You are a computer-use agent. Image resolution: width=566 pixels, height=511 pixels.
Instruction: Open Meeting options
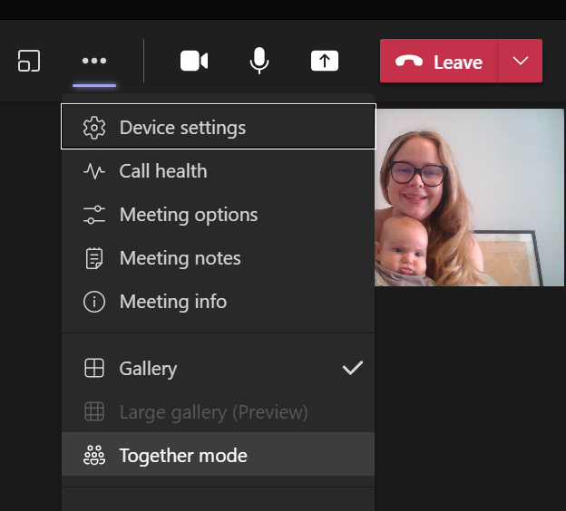point(218,215)
